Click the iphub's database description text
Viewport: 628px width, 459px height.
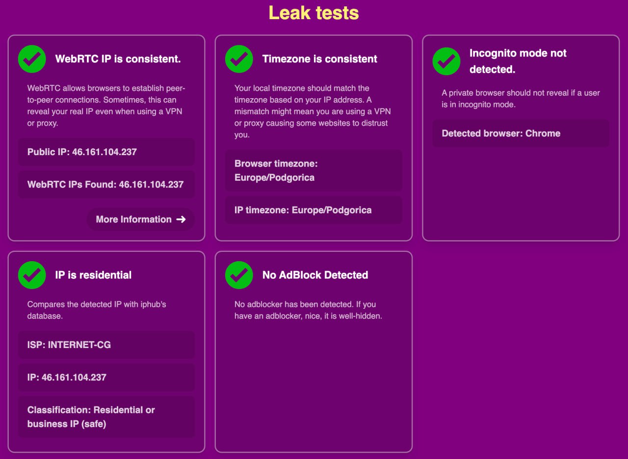pos(97,310)
